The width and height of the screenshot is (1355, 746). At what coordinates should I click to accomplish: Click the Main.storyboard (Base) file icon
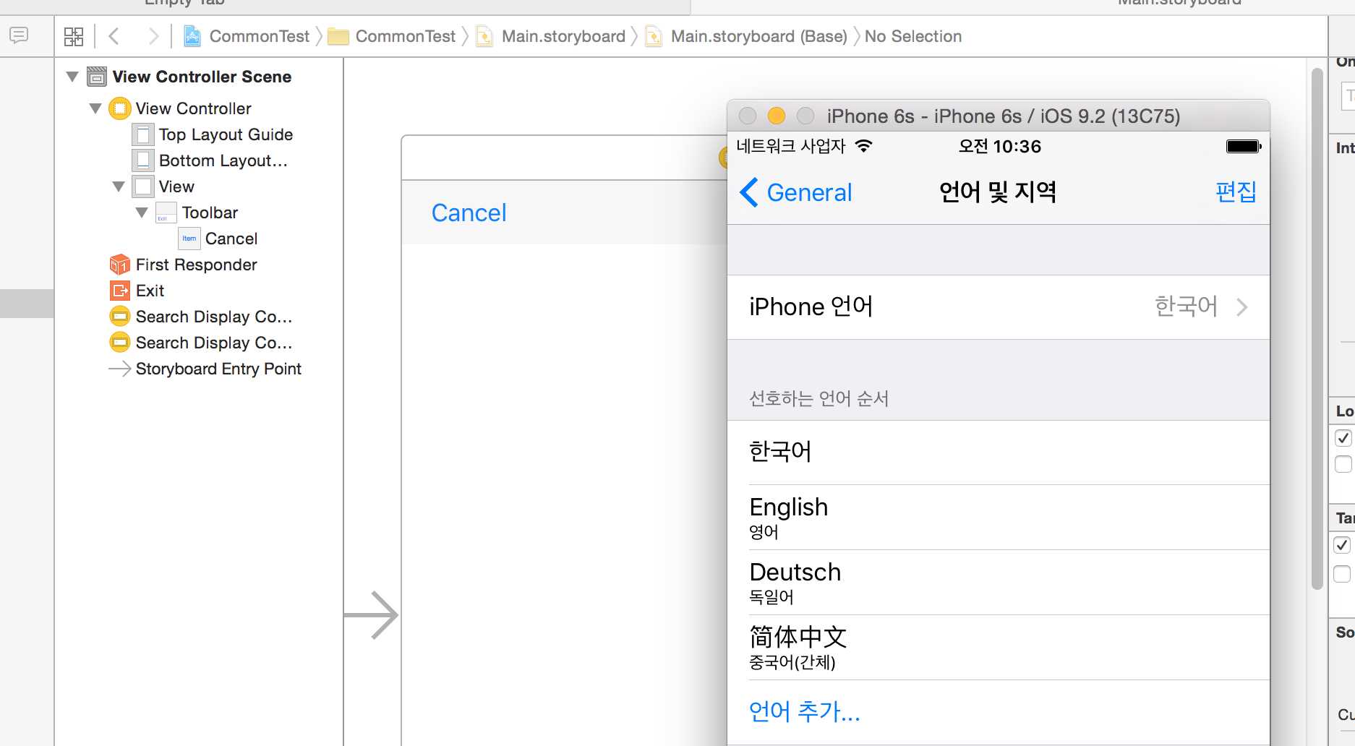[654, 36]
